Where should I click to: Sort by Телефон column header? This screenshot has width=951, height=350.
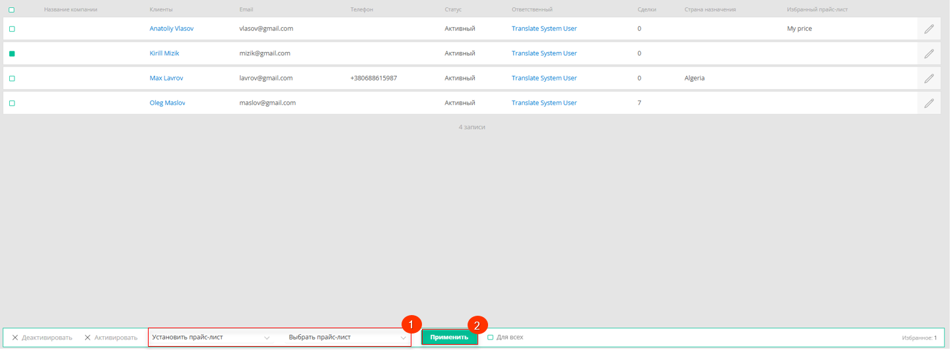[x=362, y=10]
